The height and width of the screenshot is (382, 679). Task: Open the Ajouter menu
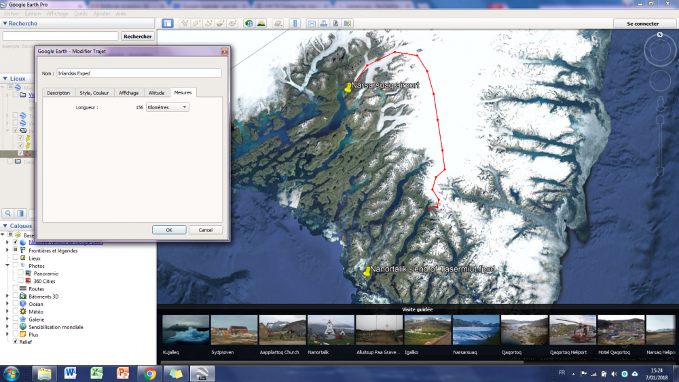point(102,14)
